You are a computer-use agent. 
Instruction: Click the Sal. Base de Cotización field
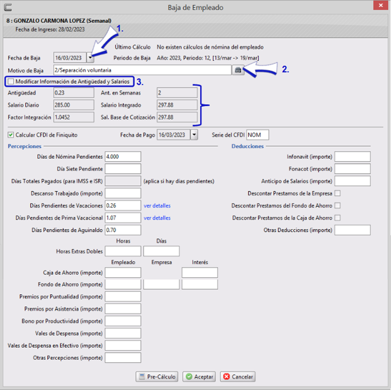177,117
